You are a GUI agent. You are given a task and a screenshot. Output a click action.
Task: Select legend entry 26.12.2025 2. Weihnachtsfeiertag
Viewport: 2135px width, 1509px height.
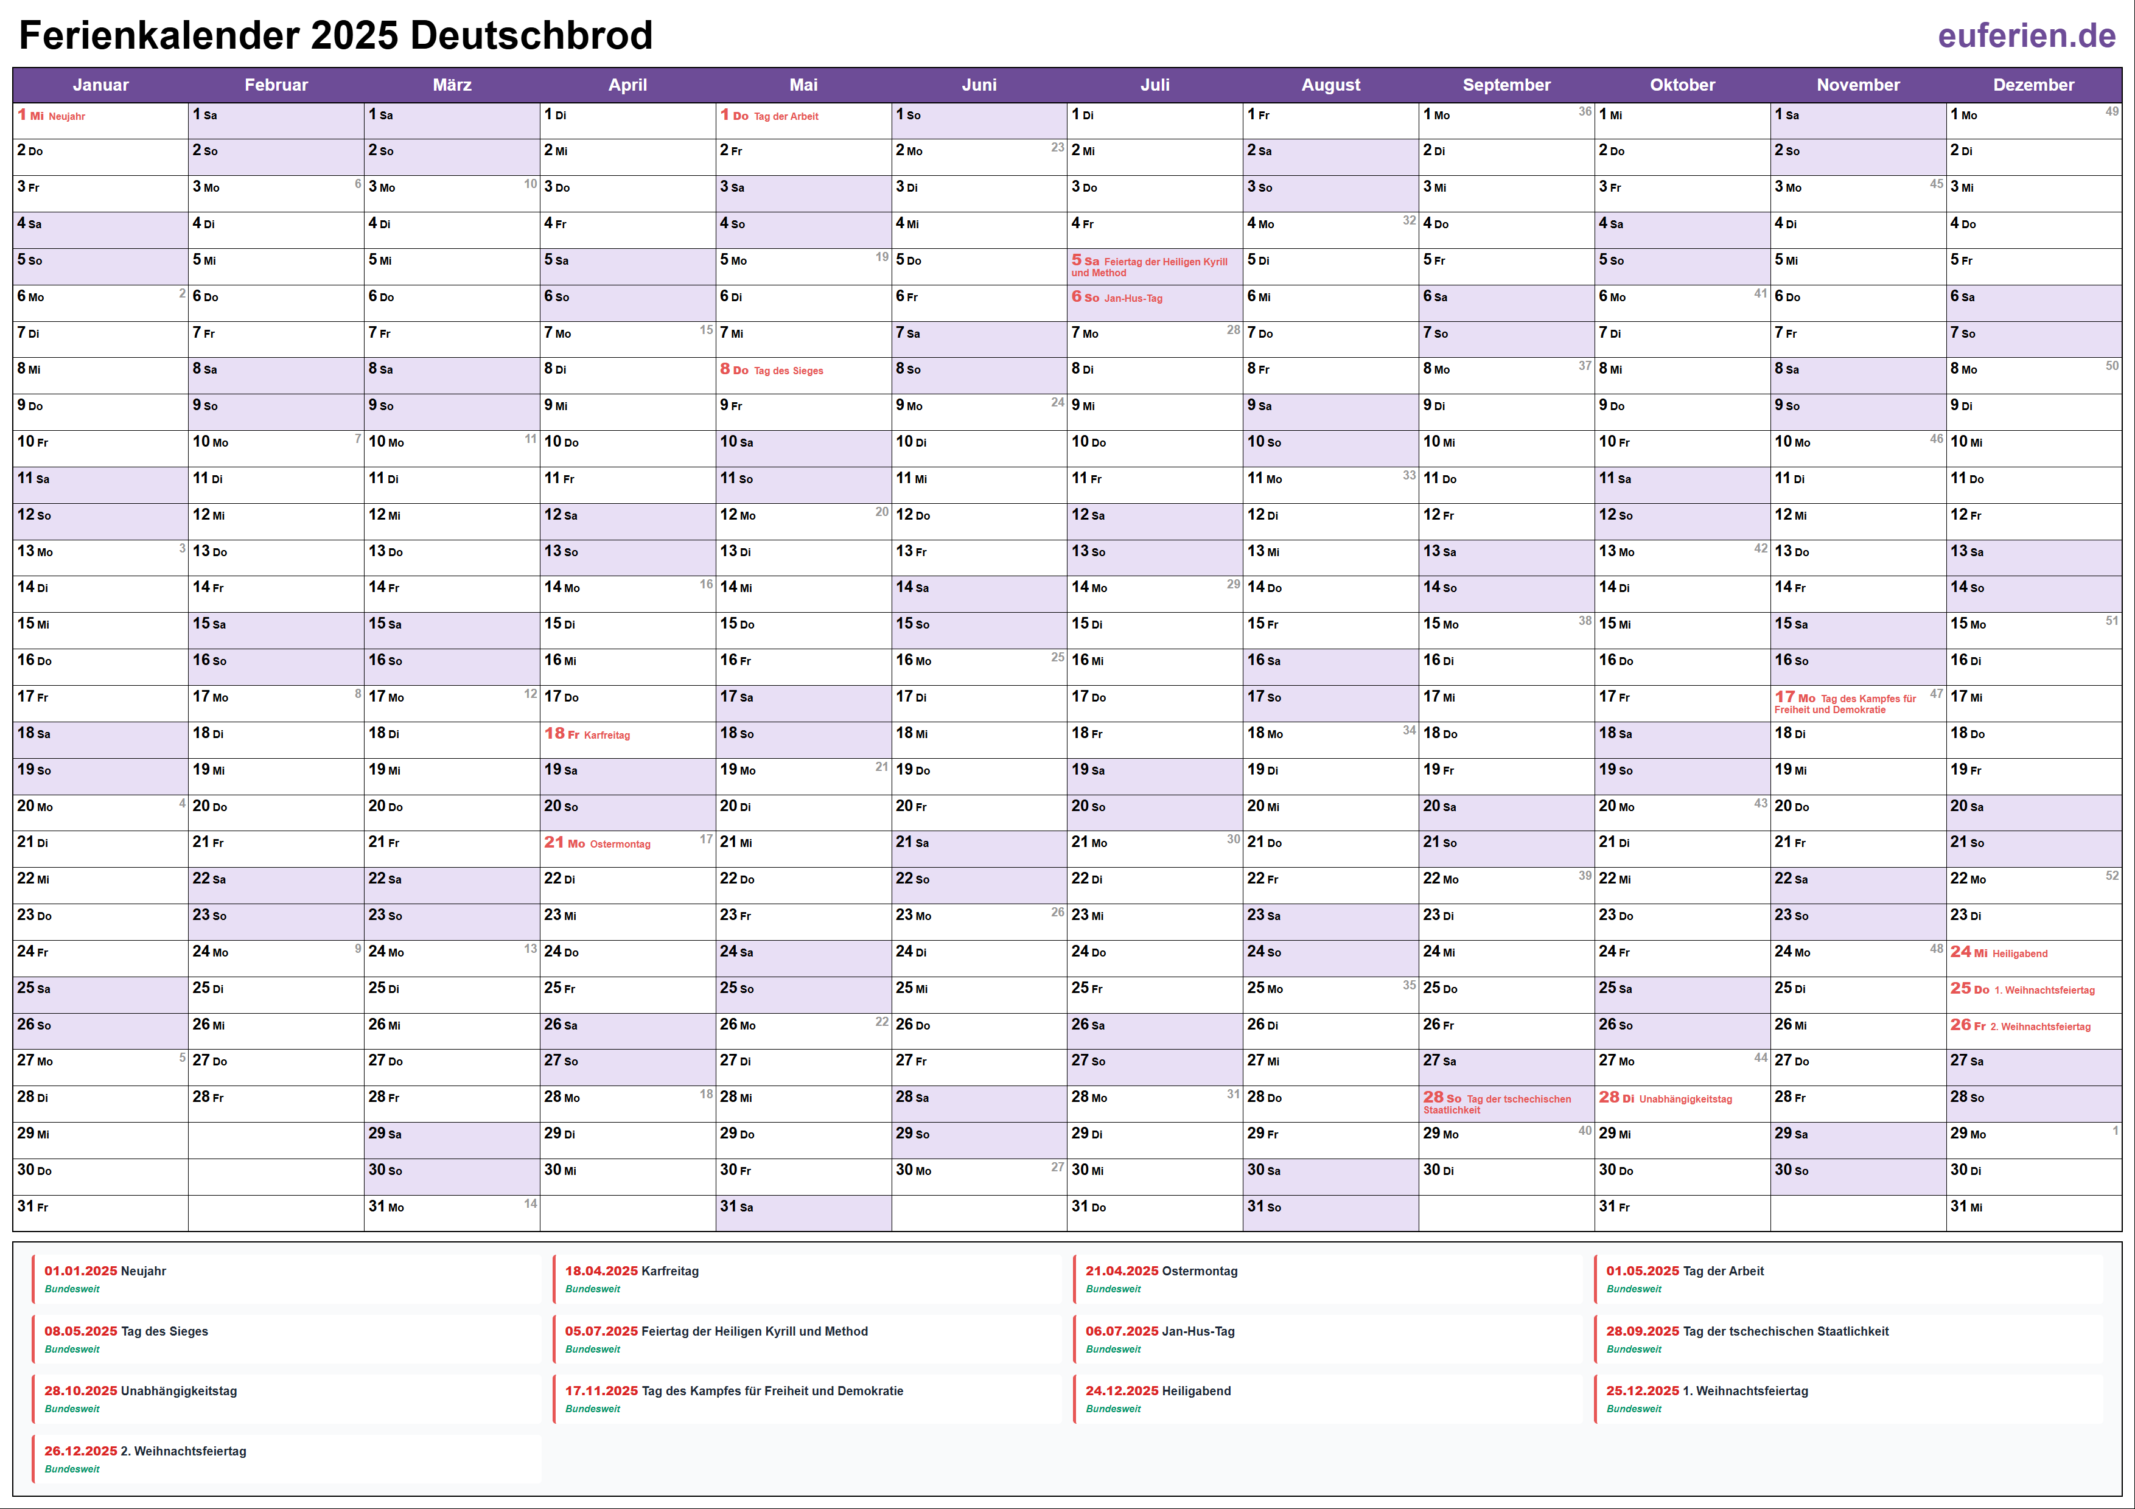145,1451
